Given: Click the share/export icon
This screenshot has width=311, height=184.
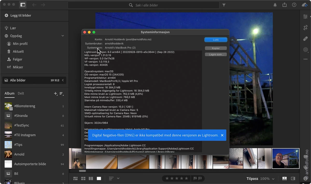Looking at the screenshot, I should 285,5.
